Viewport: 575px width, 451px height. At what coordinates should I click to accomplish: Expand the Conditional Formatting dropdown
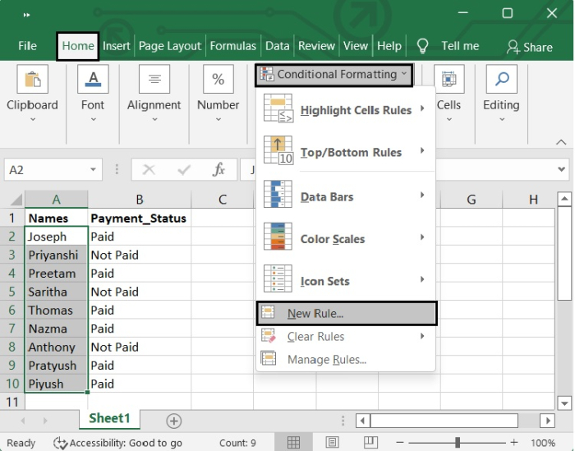click(x=333, y=75)
